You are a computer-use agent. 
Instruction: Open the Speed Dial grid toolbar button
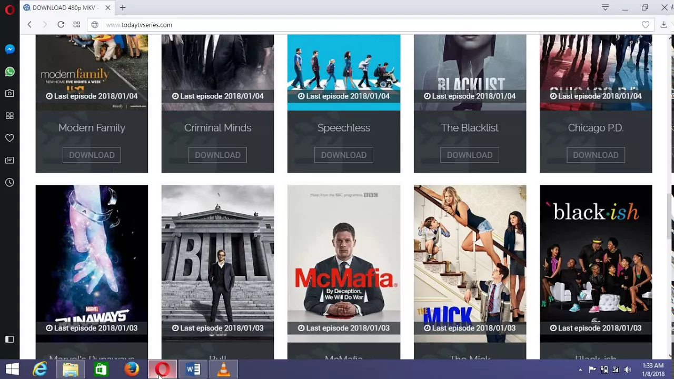[x=77, y=25]
